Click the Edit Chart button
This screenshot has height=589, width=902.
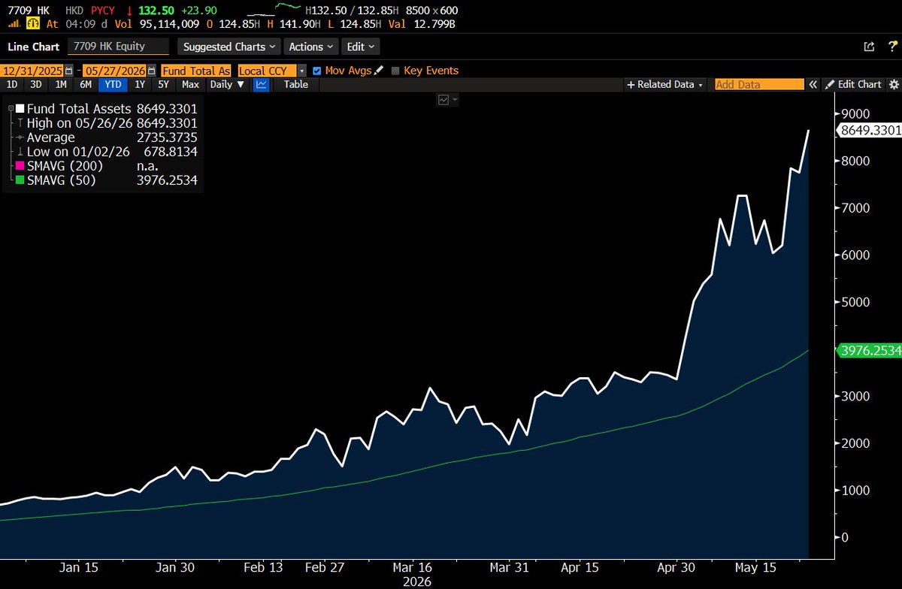click(854, 84)
